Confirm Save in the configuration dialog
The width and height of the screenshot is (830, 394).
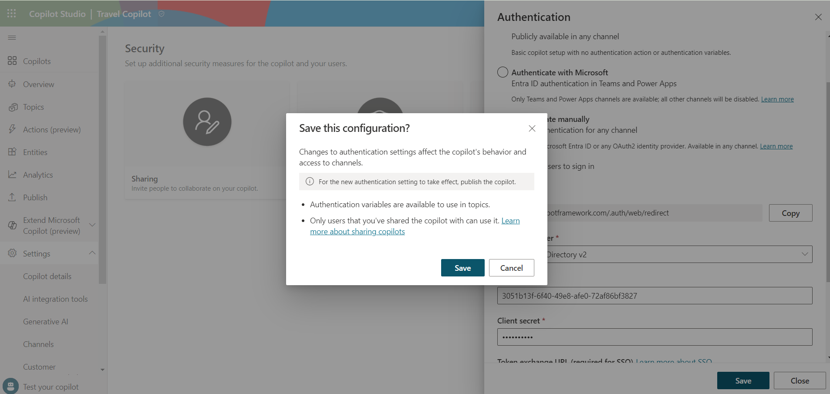point(462,268)
